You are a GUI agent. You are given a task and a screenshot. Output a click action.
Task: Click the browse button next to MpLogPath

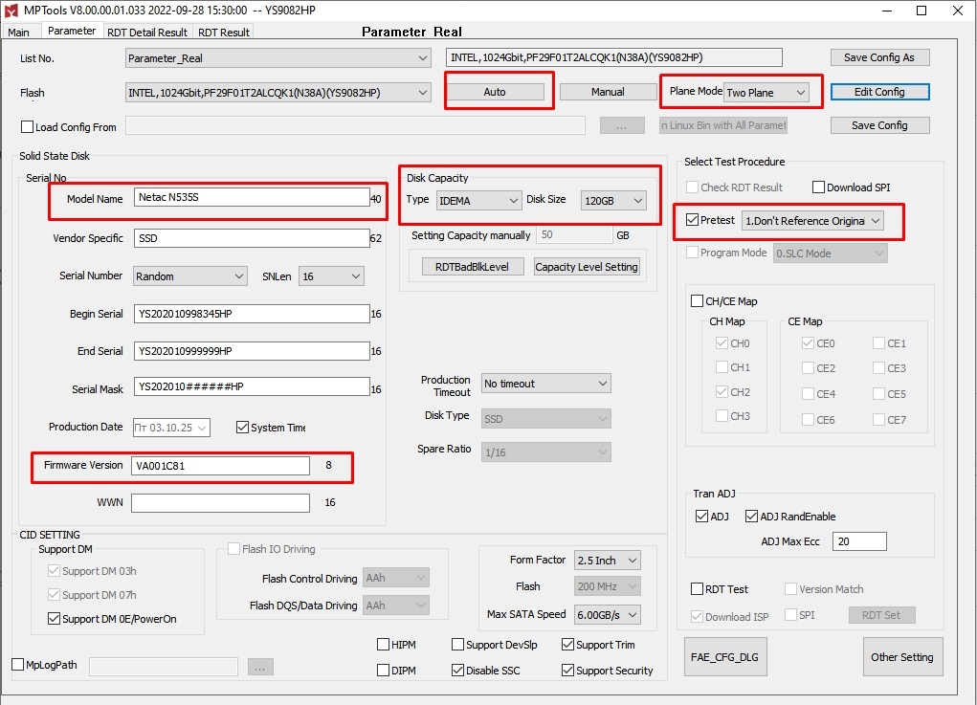click(260, 666)
